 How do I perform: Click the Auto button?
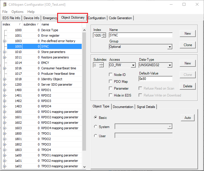point(188,118)
